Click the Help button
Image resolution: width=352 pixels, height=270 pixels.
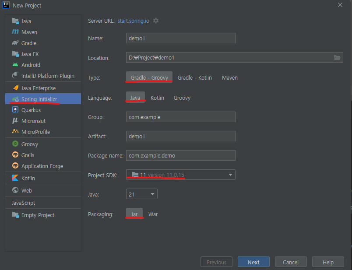point(328,262)
